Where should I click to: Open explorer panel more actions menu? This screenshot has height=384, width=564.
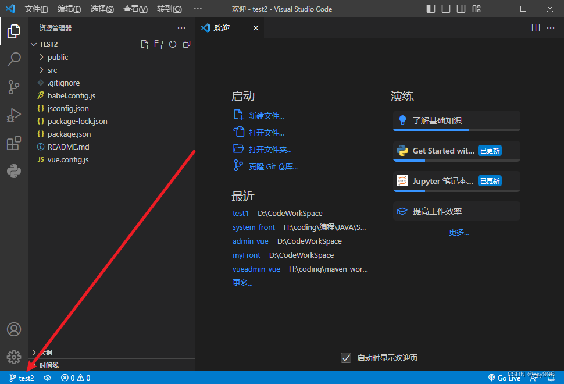pos(181,28)
